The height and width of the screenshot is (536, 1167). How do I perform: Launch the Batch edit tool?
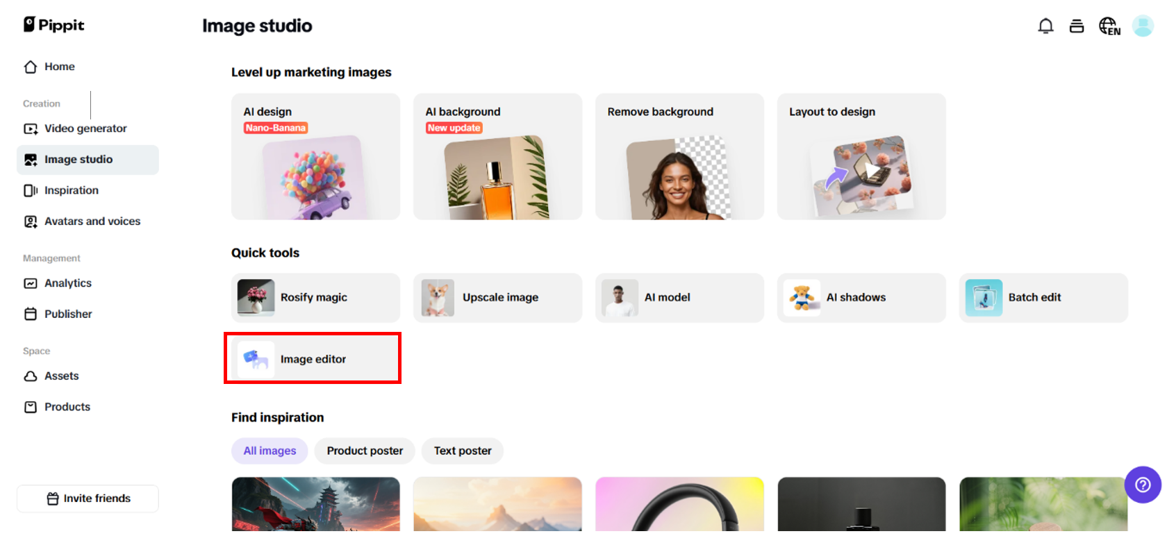click(1043, 297)
